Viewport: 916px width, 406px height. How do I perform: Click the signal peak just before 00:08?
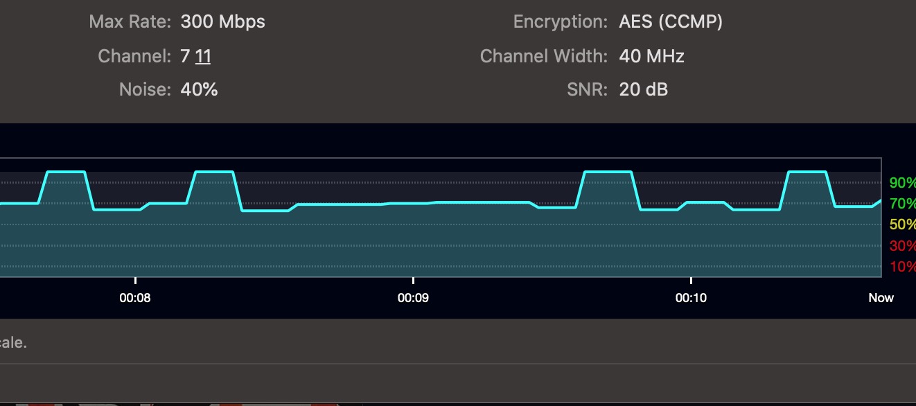tap(65, 171)
